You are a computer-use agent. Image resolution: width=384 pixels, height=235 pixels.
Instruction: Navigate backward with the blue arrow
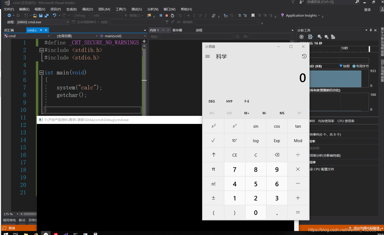click(x=9, y=16)
